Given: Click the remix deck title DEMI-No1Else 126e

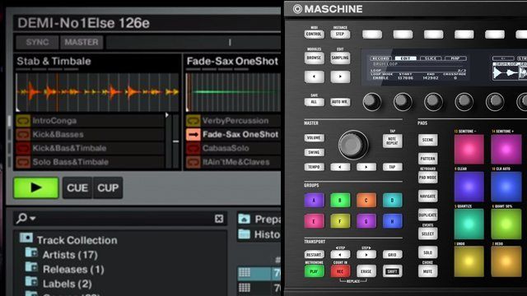Looking at the screenshot, I should click(83, 23).
